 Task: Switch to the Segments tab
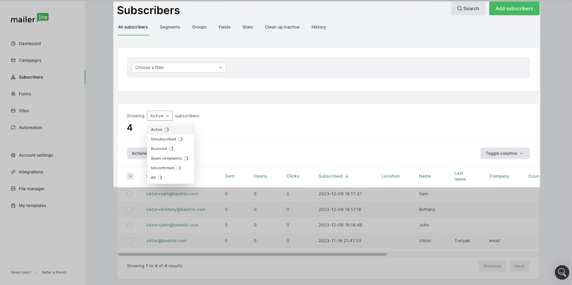pos(170,27)
